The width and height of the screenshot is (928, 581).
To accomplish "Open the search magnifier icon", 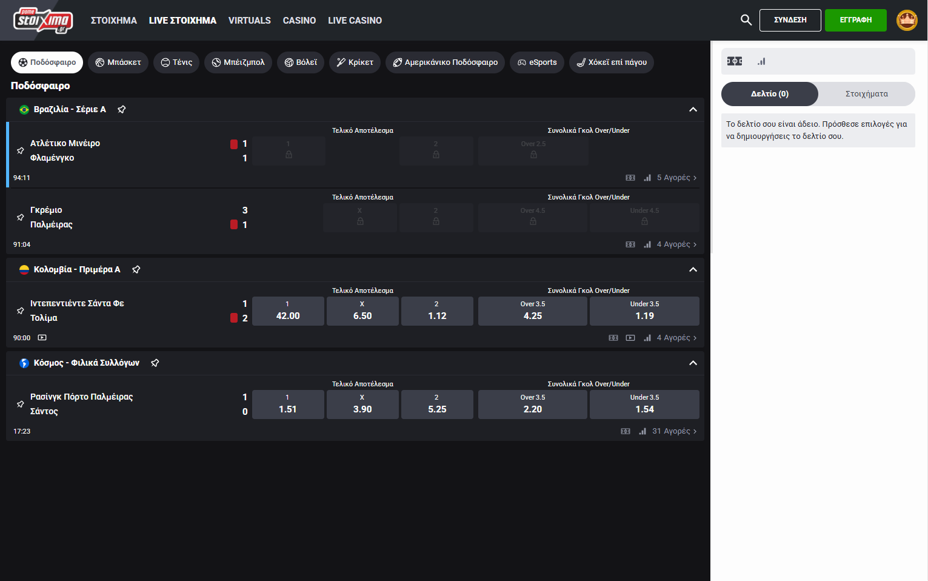I will [x=746, y=20].
